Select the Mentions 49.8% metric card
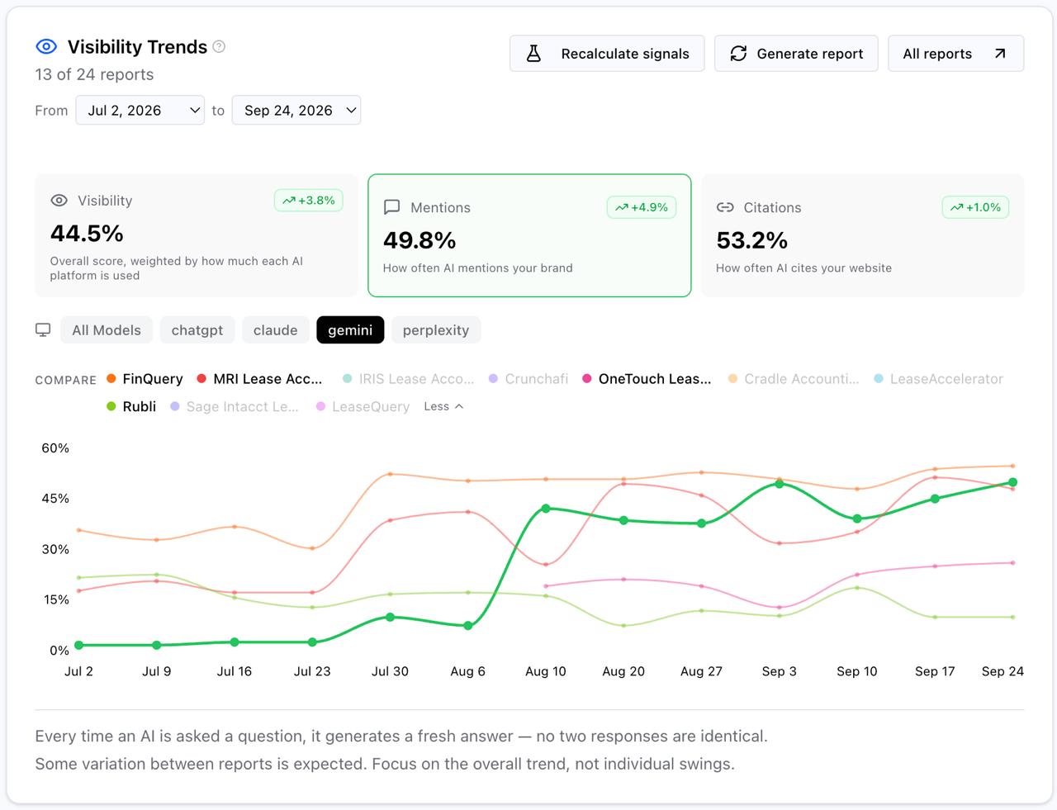This screenshot has width=1057, height=810. click(x=529, y=235)
